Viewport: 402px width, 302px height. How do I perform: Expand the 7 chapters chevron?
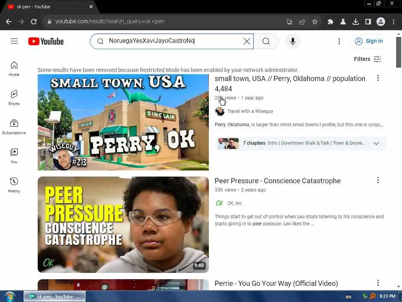(376, 143)
